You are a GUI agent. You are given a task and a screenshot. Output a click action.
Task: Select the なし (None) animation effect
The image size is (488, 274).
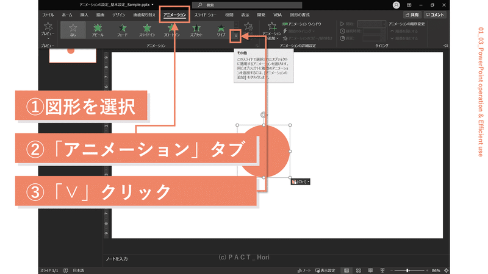coord(73,30)
